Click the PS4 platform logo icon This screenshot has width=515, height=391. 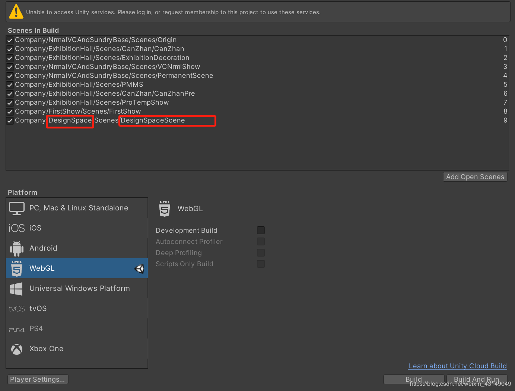[x=17, y=329]
